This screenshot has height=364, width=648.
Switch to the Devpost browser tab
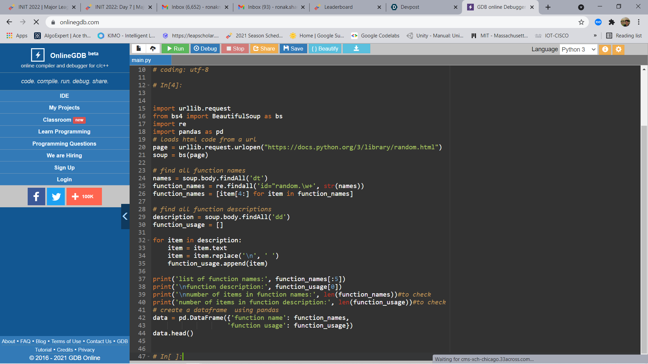click(410, 7)
